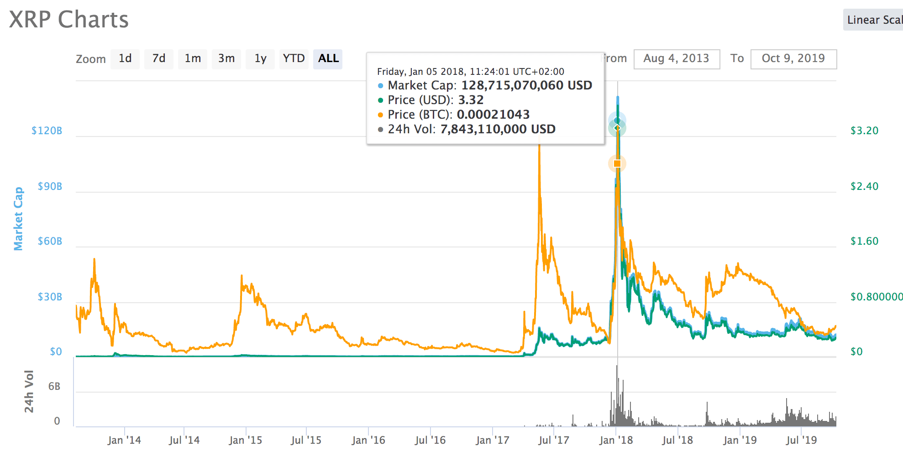
Task: Click the Jul '17 axis label
Action: coord(554,440)
